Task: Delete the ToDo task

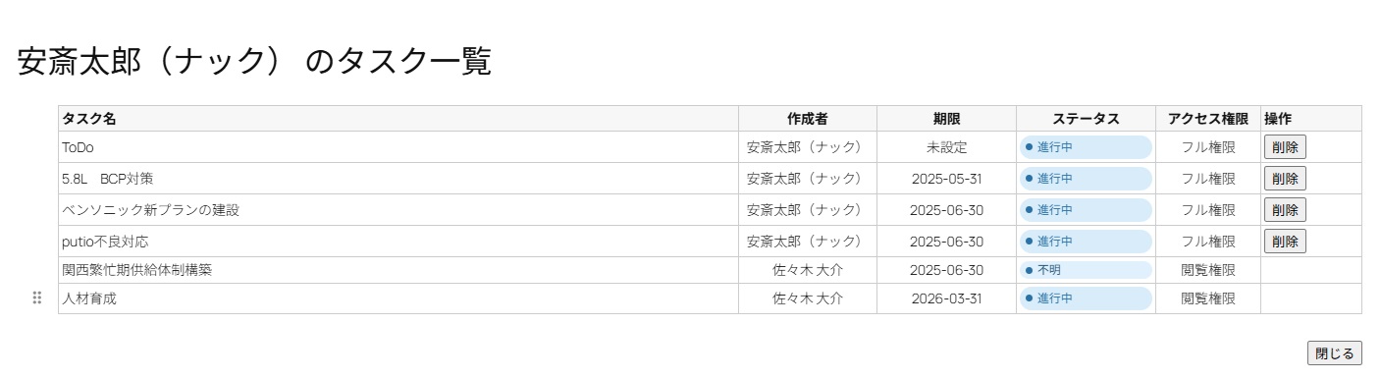Action: [1285, 147]
